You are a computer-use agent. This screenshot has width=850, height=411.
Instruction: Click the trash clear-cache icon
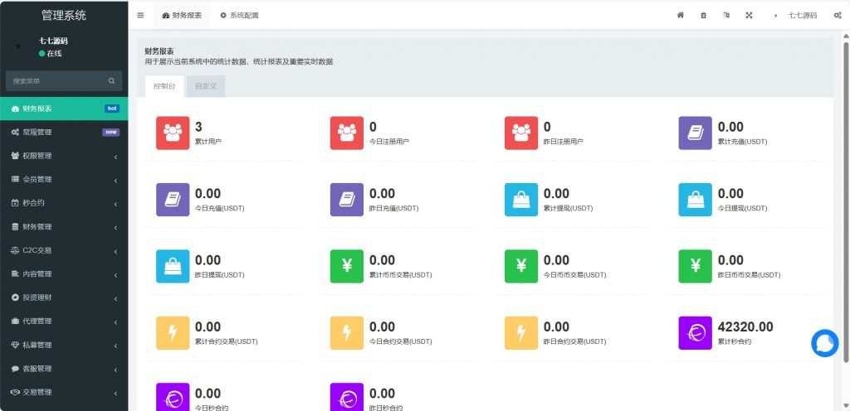704,15
